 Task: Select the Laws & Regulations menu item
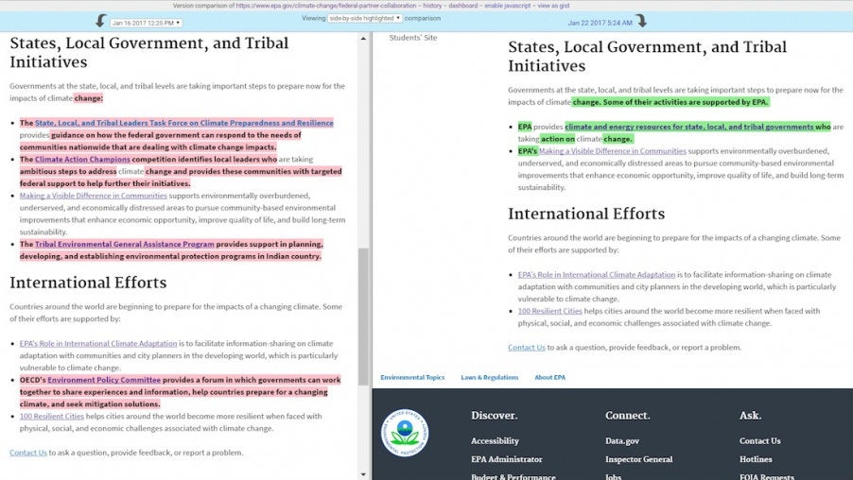490,377
